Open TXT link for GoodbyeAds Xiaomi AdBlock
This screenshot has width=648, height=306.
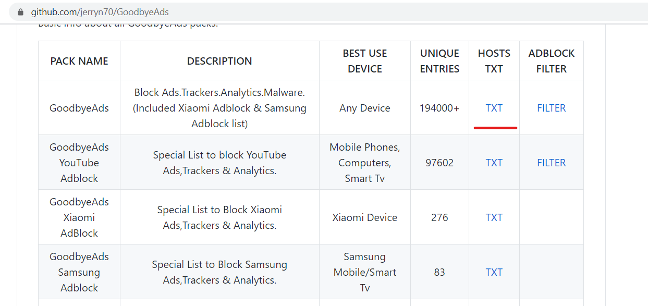pos(494,217)
